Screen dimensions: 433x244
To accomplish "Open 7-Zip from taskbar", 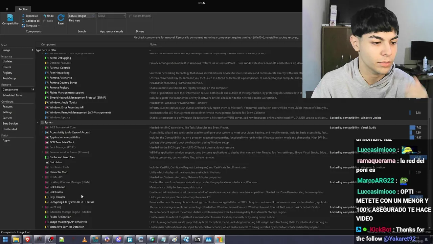I will [197, 240].
